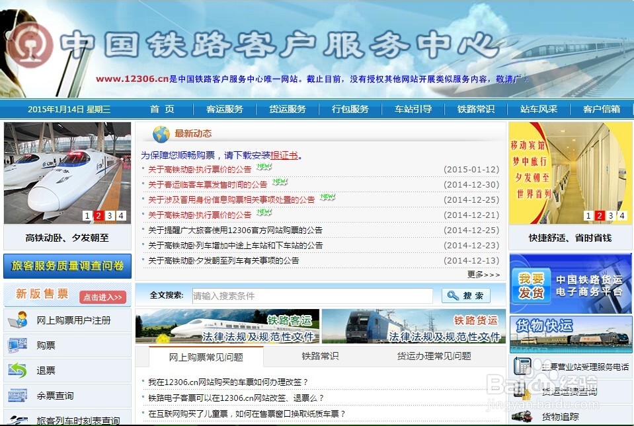634x426 pixels.
Task: Open 关于涉及冒用身份信息购票相关事项处置的公告
Action: point(231,200)
